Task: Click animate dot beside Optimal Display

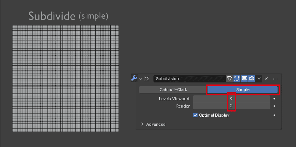Action: coord(274,115)
